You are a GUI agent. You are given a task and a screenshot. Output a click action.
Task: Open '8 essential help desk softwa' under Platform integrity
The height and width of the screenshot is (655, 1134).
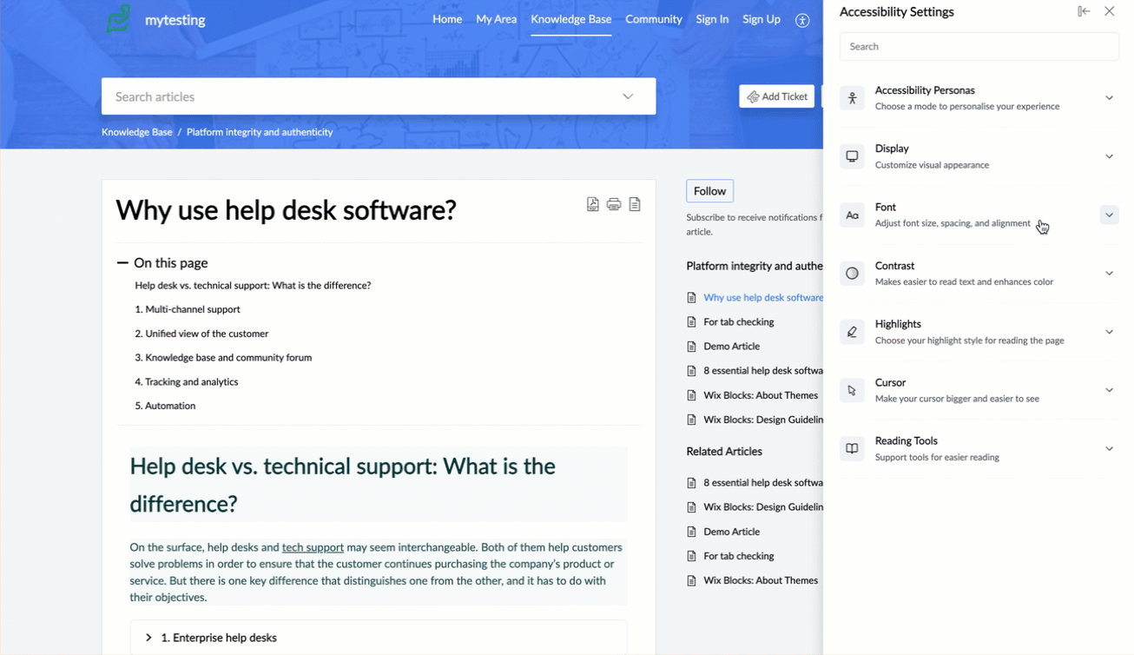[763, 371]
